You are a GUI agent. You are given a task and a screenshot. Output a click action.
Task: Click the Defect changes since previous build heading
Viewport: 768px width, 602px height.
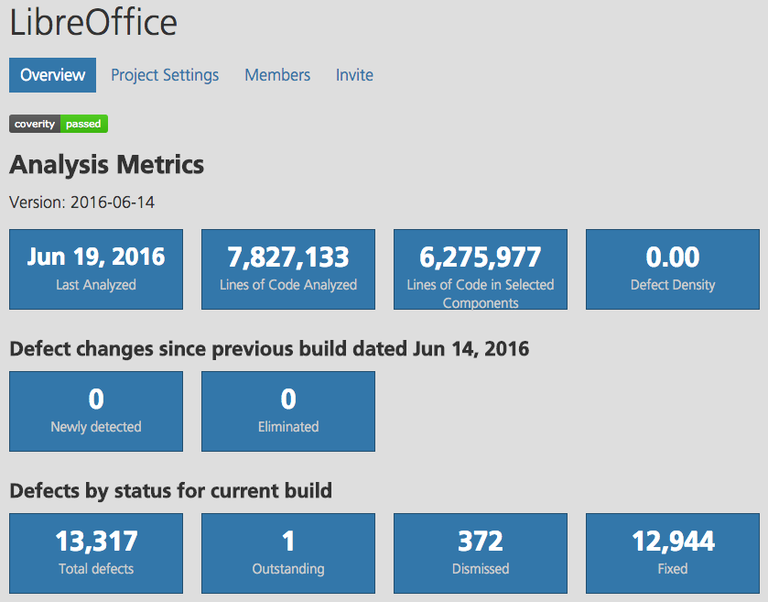click(x=269, y=349)
